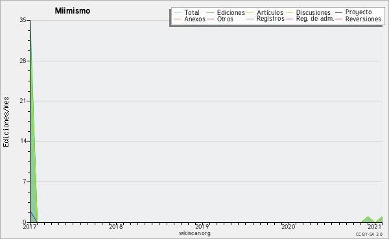Click the wikiscan.org credit text

click(x=194, y=233)
